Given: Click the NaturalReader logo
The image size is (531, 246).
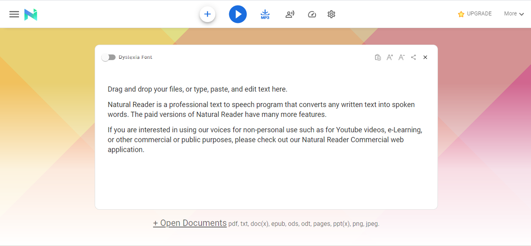Looking at the screenshot, I should point(31,14).
